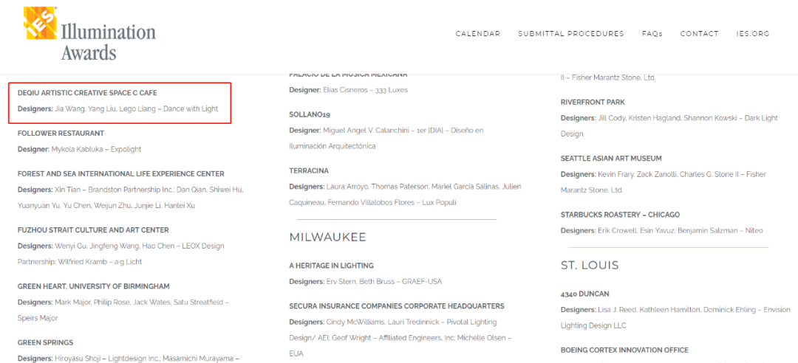Open the CALENDAR menu item
Image resolution: width=798 pixels, height=363 pixels.
[x=477, y=34]
